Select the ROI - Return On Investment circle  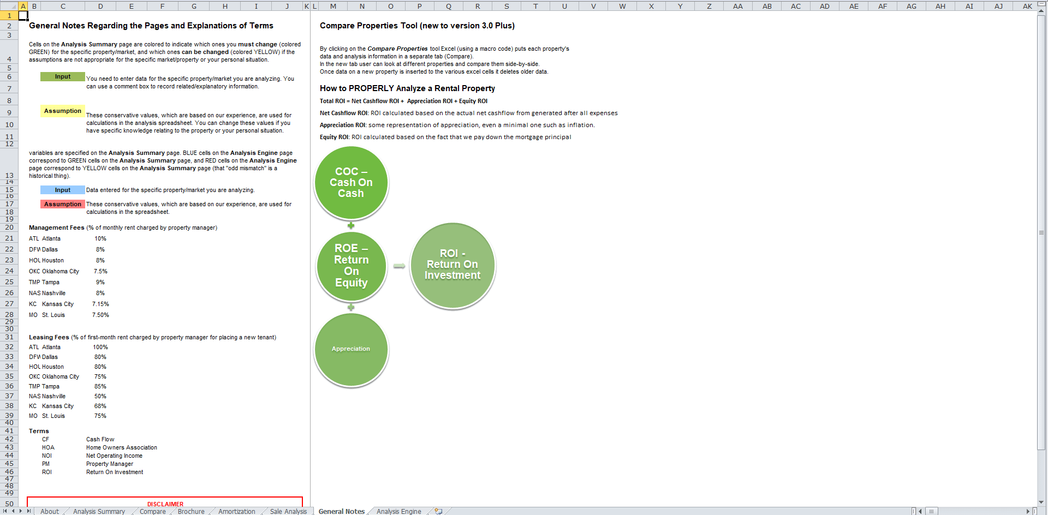click(x=452, y=265)
